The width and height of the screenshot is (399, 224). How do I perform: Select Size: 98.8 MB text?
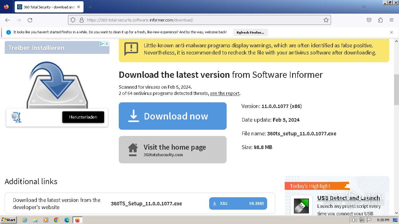click(257, 147)
